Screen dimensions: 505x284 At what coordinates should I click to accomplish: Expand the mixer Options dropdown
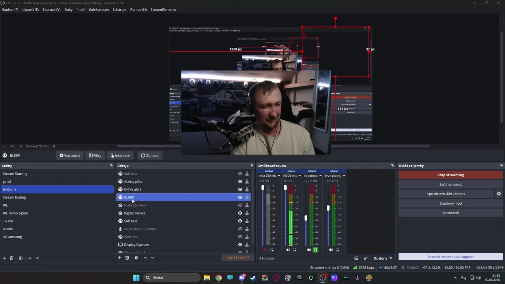click(x=383, y=258)
